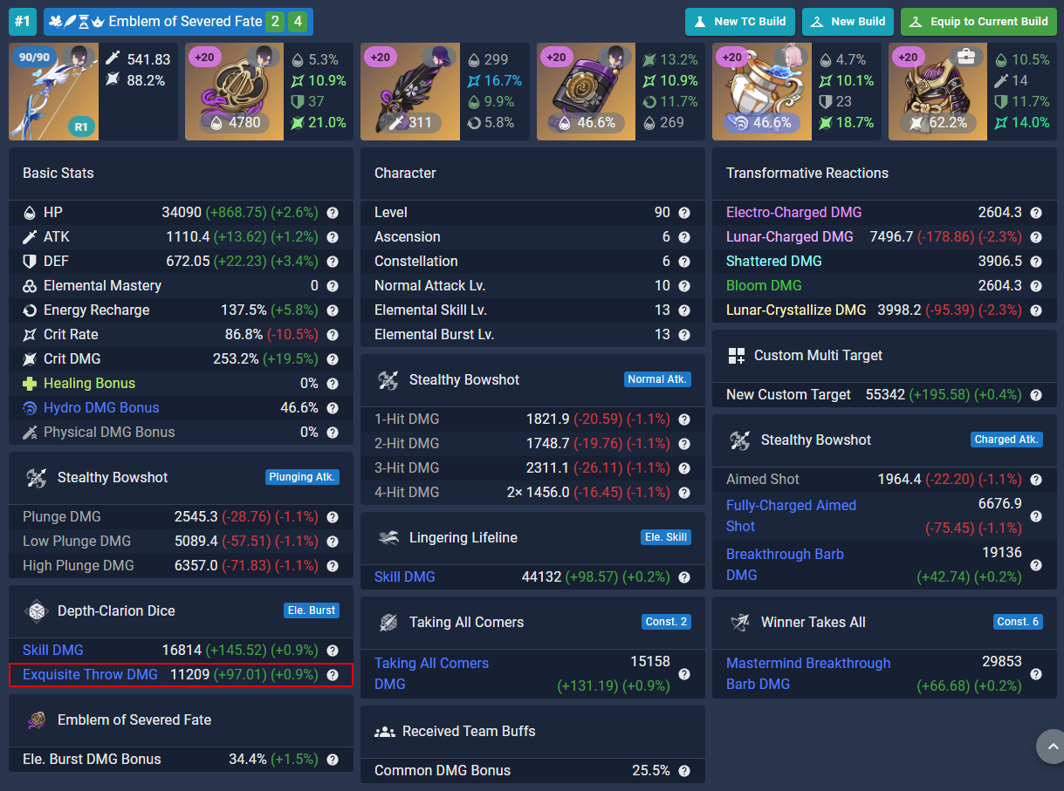
Task: Open the level 90/90 bow weapon card
Action: point(93,92)
